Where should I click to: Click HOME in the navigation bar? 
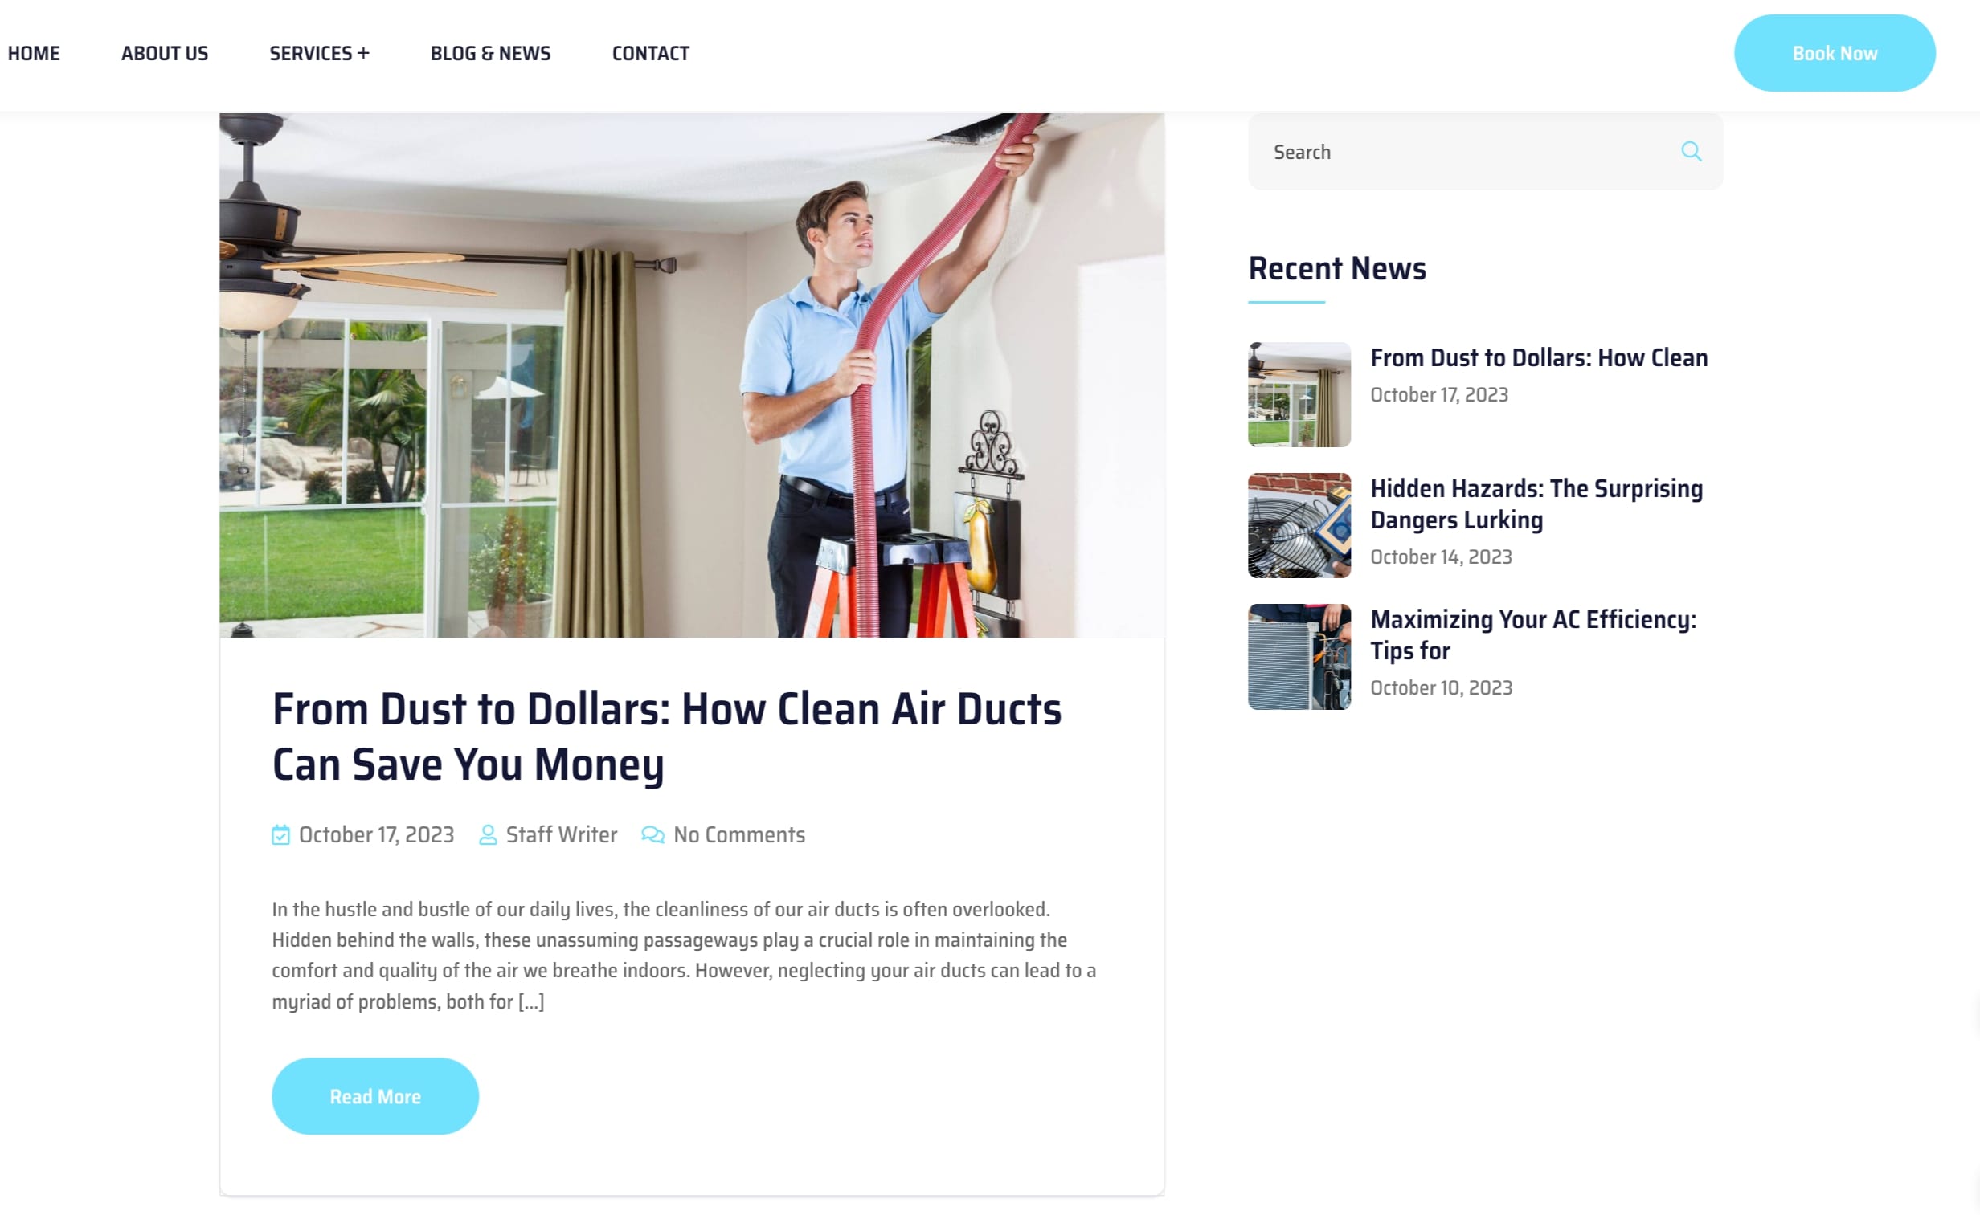(34, 54)
